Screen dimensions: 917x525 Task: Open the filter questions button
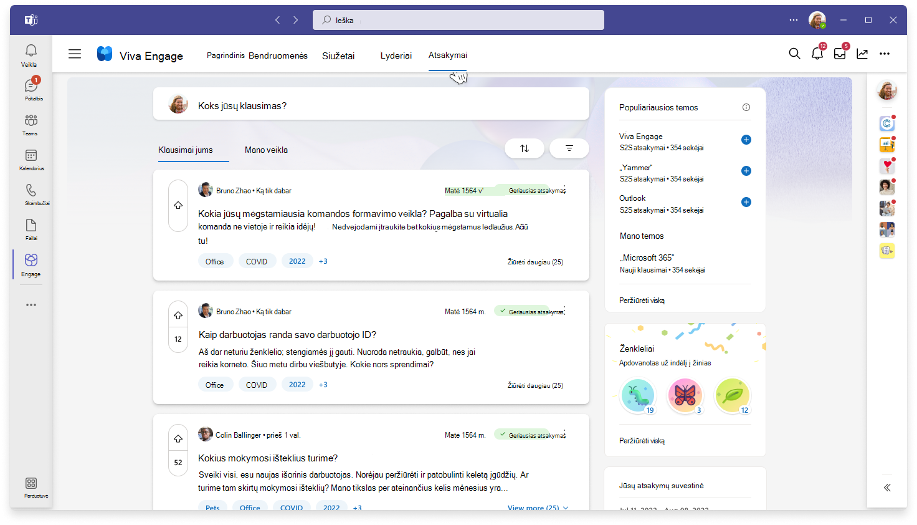(569, 148)
